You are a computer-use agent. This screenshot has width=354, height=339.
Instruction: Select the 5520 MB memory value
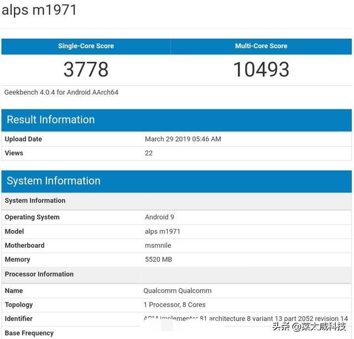(158, 259)
